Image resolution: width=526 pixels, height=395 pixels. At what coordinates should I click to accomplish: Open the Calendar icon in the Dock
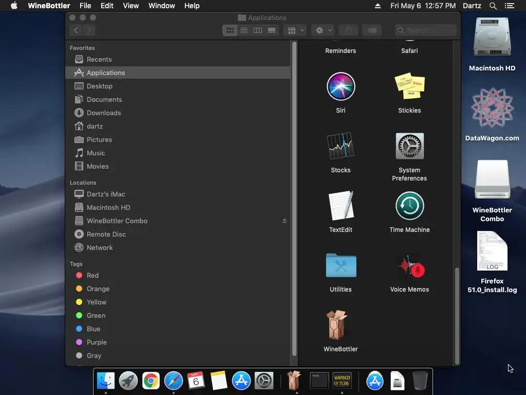click(x=196, y=381)
